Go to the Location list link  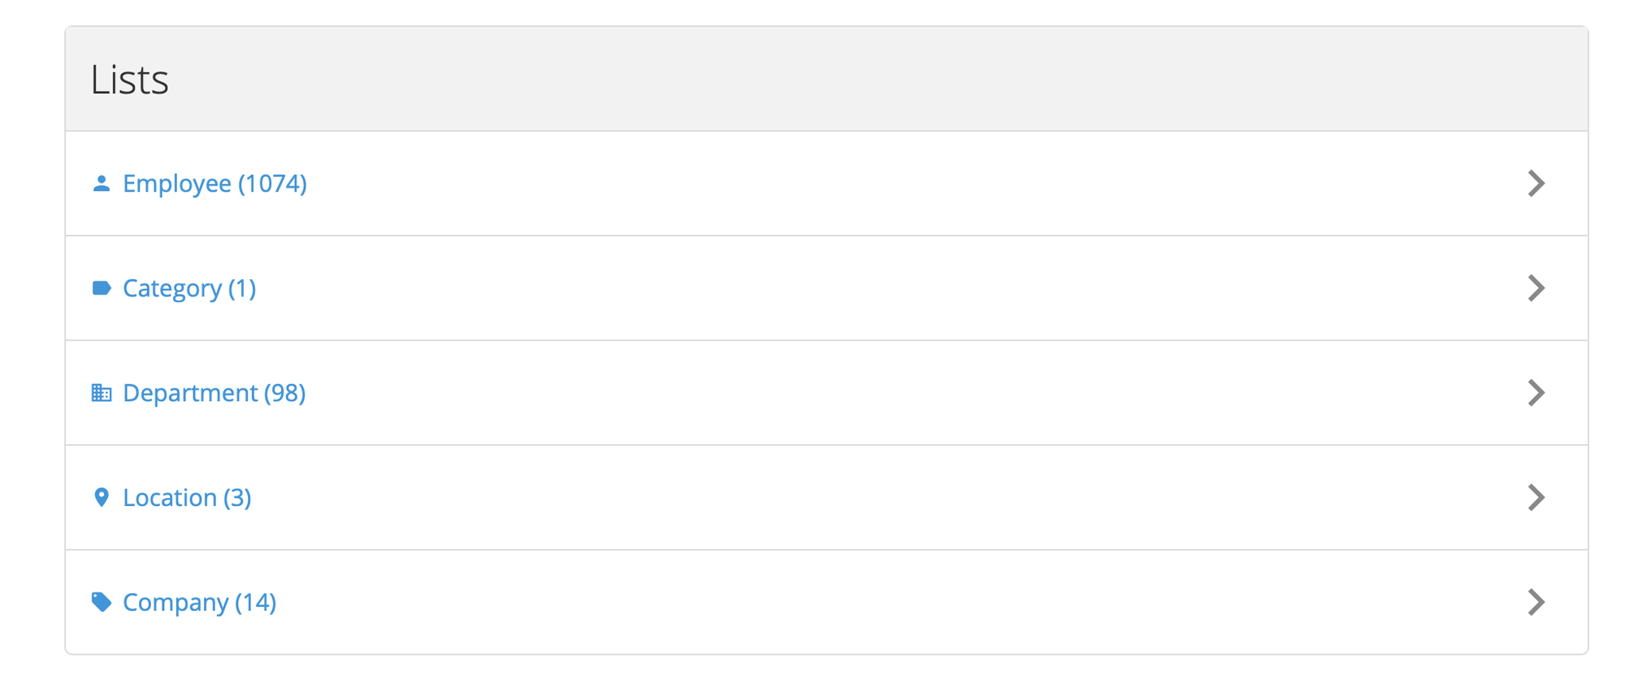click(x=170, y=497)
